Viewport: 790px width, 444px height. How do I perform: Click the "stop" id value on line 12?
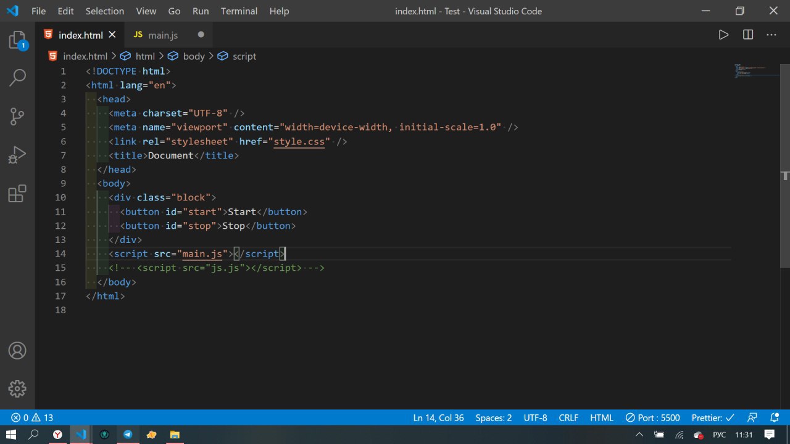(199, 226)
